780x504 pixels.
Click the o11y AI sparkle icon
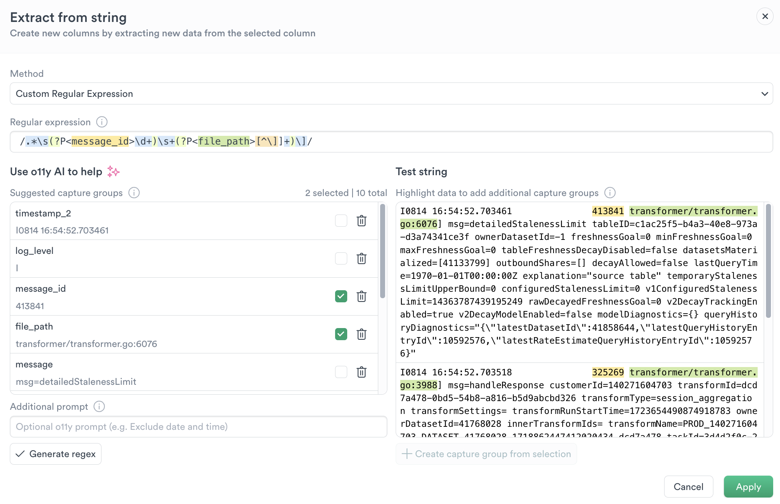(x=113, y=171)
